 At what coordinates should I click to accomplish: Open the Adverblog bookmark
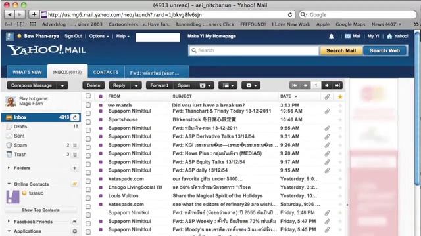(x=72, y=24)
